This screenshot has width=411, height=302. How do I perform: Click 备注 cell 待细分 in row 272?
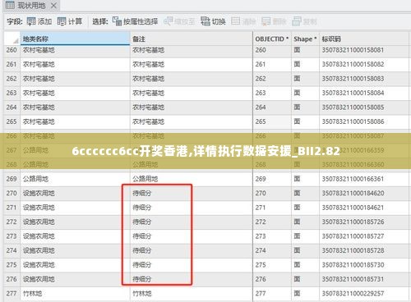(x=192, y=222)
